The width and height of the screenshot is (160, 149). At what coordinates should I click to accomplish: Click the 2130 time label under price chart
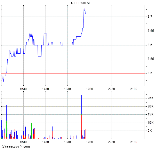134,89
